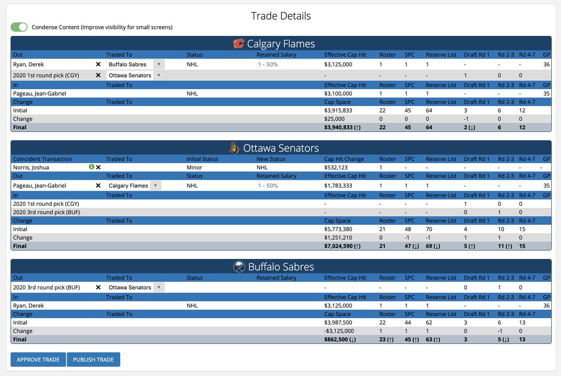
Task: Click 2020 3rd round pick (BUF) in Ottawa's In list
Action: pos(47,212)
